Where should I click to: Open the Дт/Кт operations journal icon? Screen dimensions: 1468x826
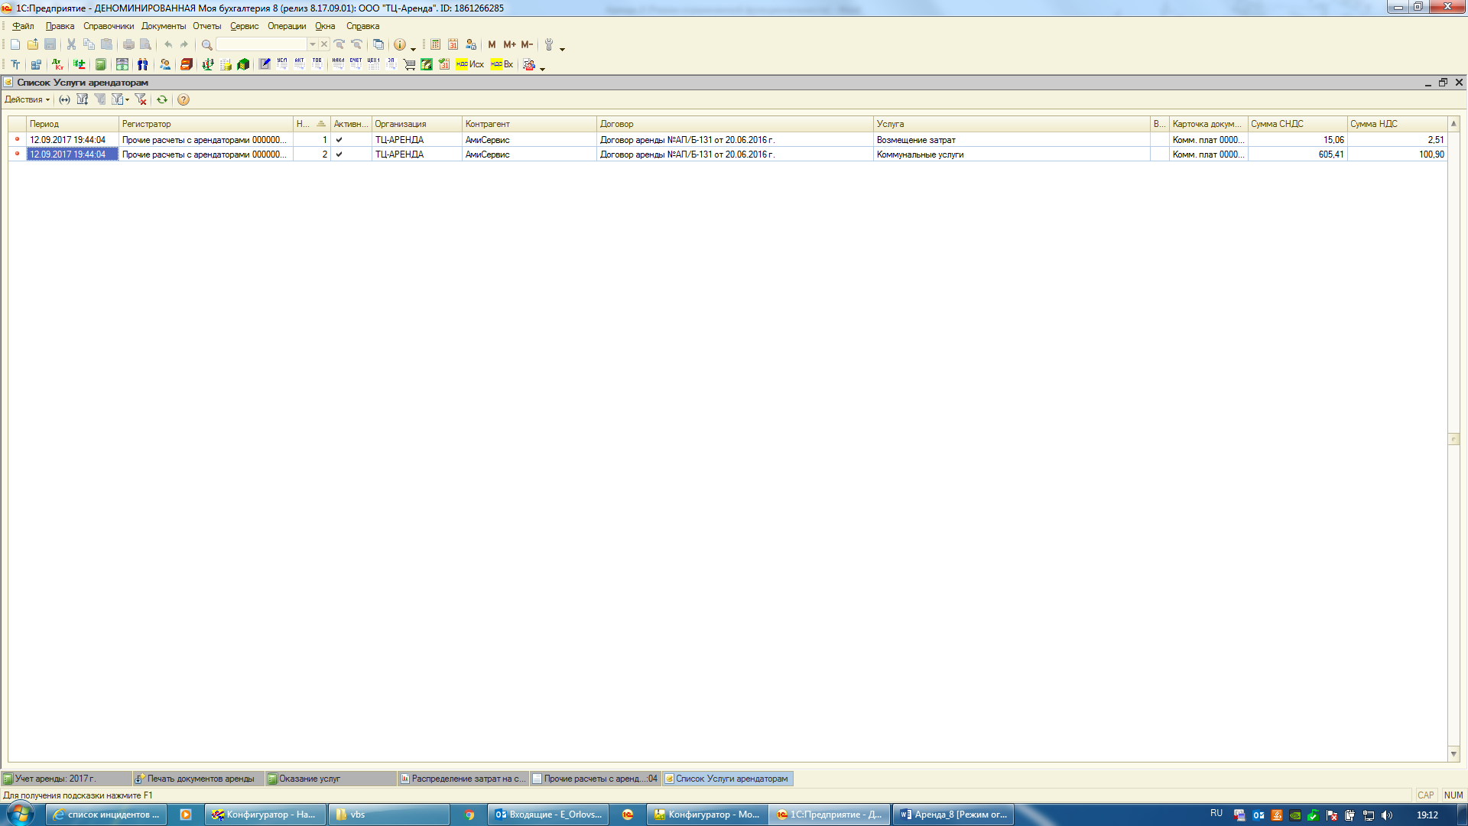(x=58, y=65)
